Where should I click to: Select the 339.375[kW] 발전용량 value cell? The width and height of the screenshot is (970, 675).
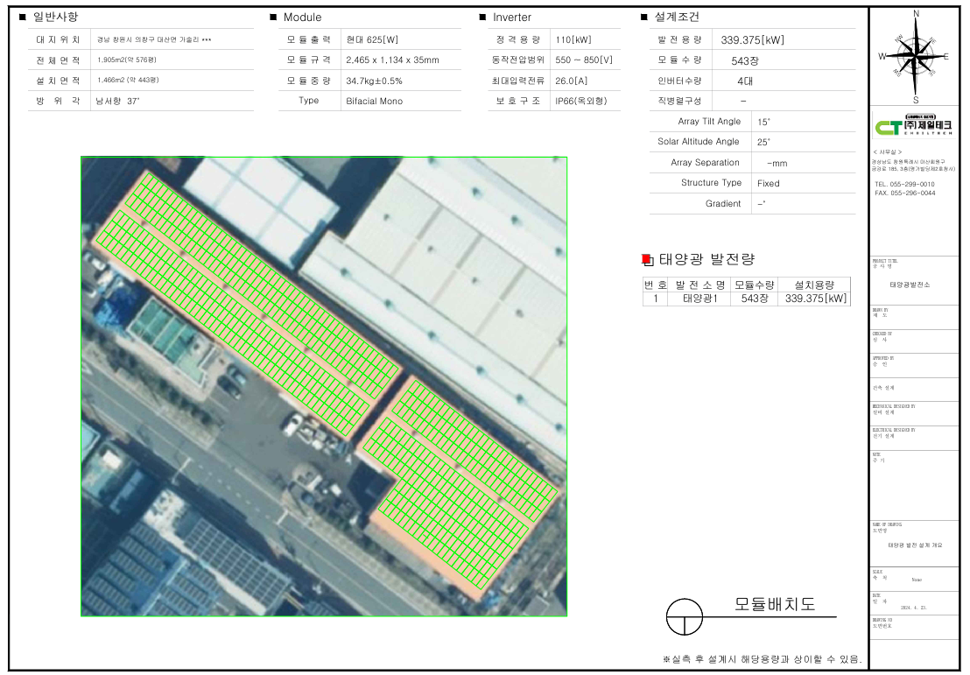752,40
